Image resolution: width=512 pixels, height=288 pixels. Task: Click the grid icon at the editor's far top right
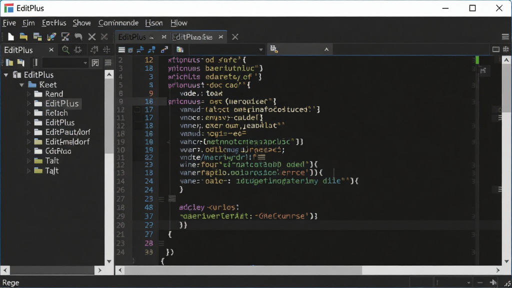click(506, 49)
